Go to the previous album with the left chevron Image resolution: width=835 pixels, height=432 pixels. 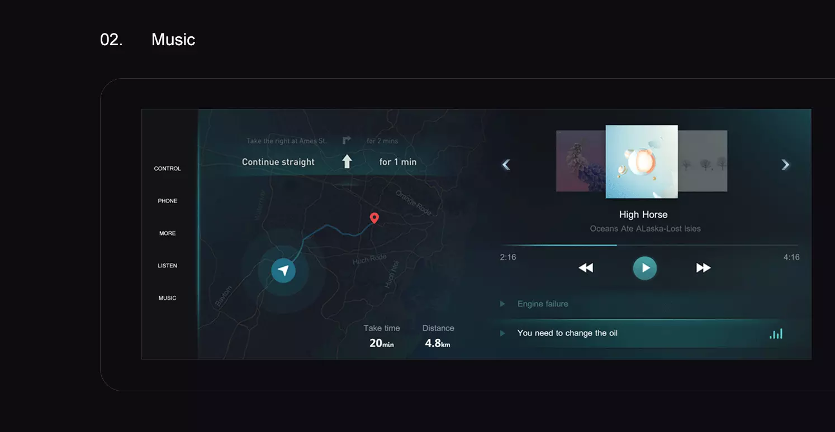[506, 165]
